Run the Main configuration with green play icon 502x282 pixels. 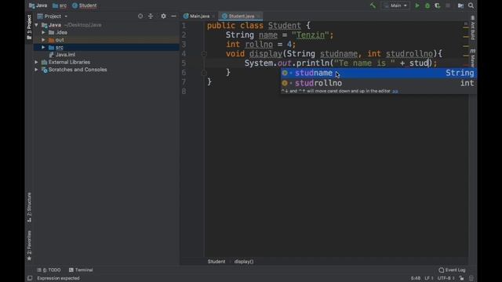tap(417, 5)
